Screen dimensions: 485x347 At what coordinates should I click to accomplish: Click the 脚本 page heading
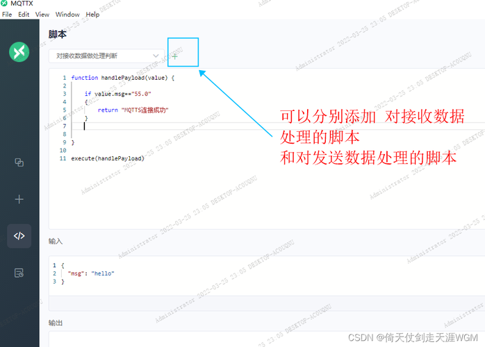58,34
